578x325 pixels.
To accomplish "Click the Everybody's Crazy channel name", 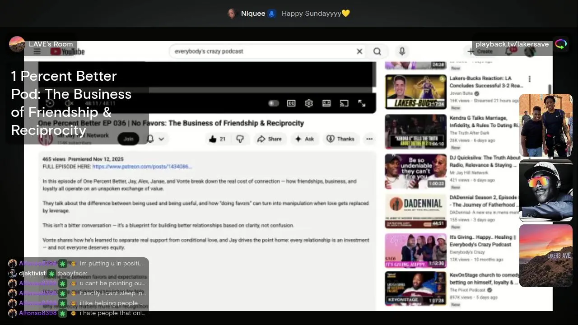I will [x=467, y=252].
